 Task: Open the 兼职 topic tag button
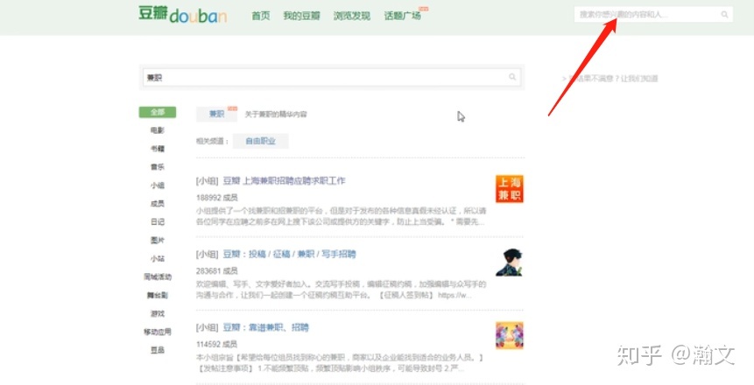[217, 114]
